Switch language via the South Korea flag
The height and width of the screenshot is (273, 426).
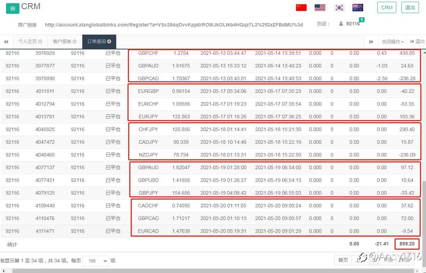click(x=339, y=7)
